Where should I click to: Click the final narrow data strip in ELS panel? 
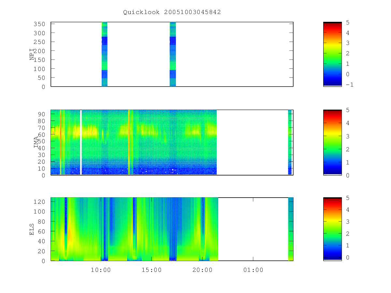coord(291,229)
